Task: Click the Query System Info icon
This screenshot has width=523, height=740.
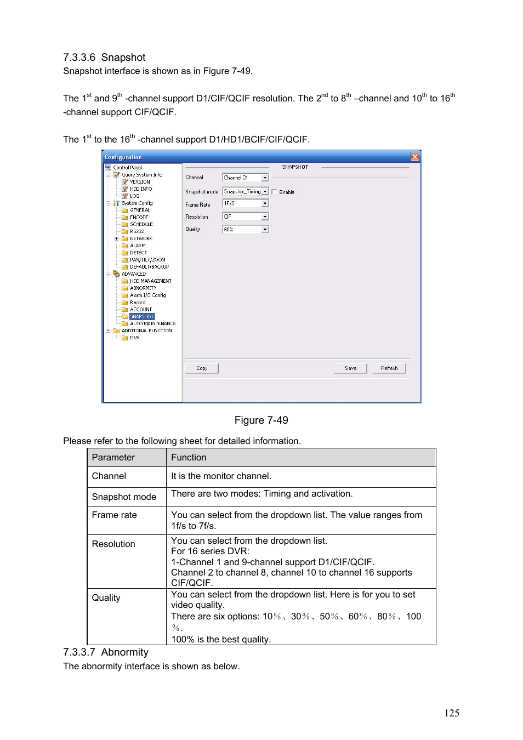Action: tap(116, 175)
